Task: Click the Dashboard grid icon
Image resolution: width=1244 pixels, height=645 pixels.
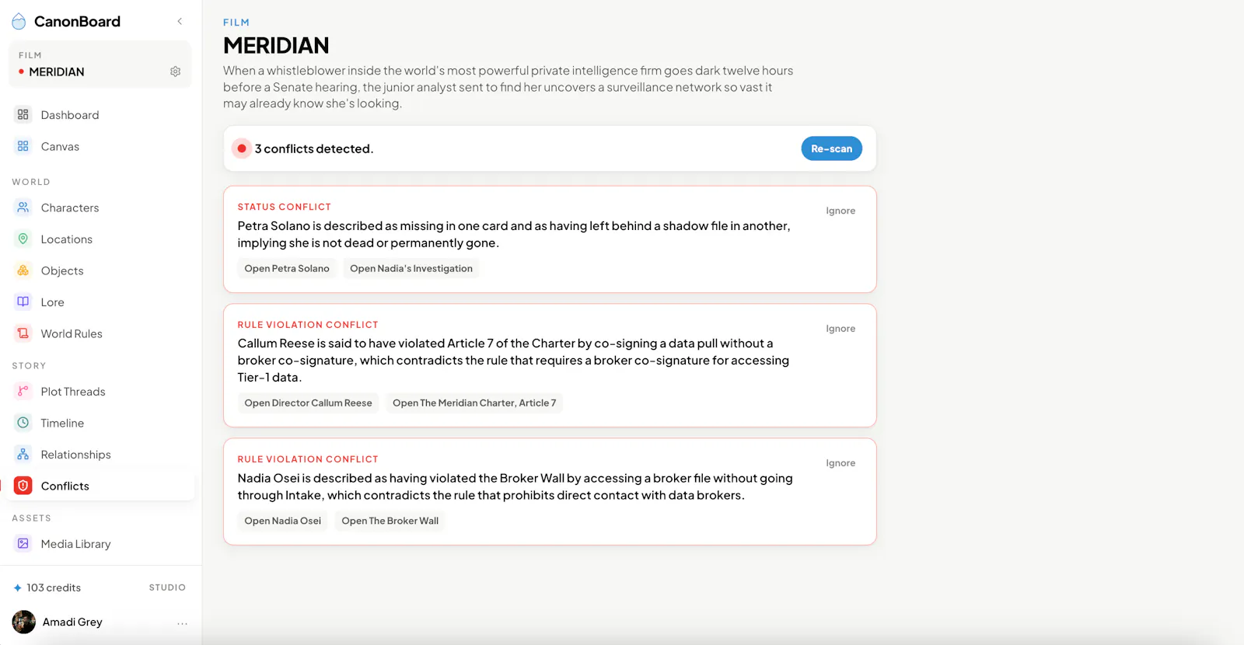Action: click(x=23, y=114)
